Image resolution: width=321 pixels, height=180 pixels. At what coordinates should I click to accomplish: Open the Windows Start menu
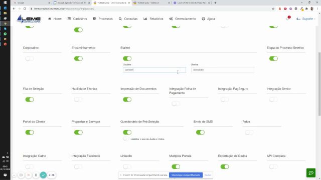click(x=5, y=2)
